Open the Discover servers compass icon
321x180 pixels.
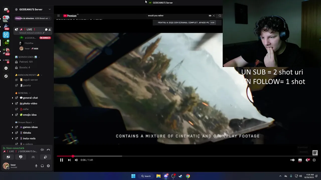pos(6,76)
